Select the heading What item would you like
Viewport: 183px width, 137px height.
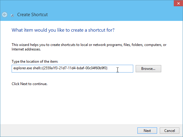(63, 30)
